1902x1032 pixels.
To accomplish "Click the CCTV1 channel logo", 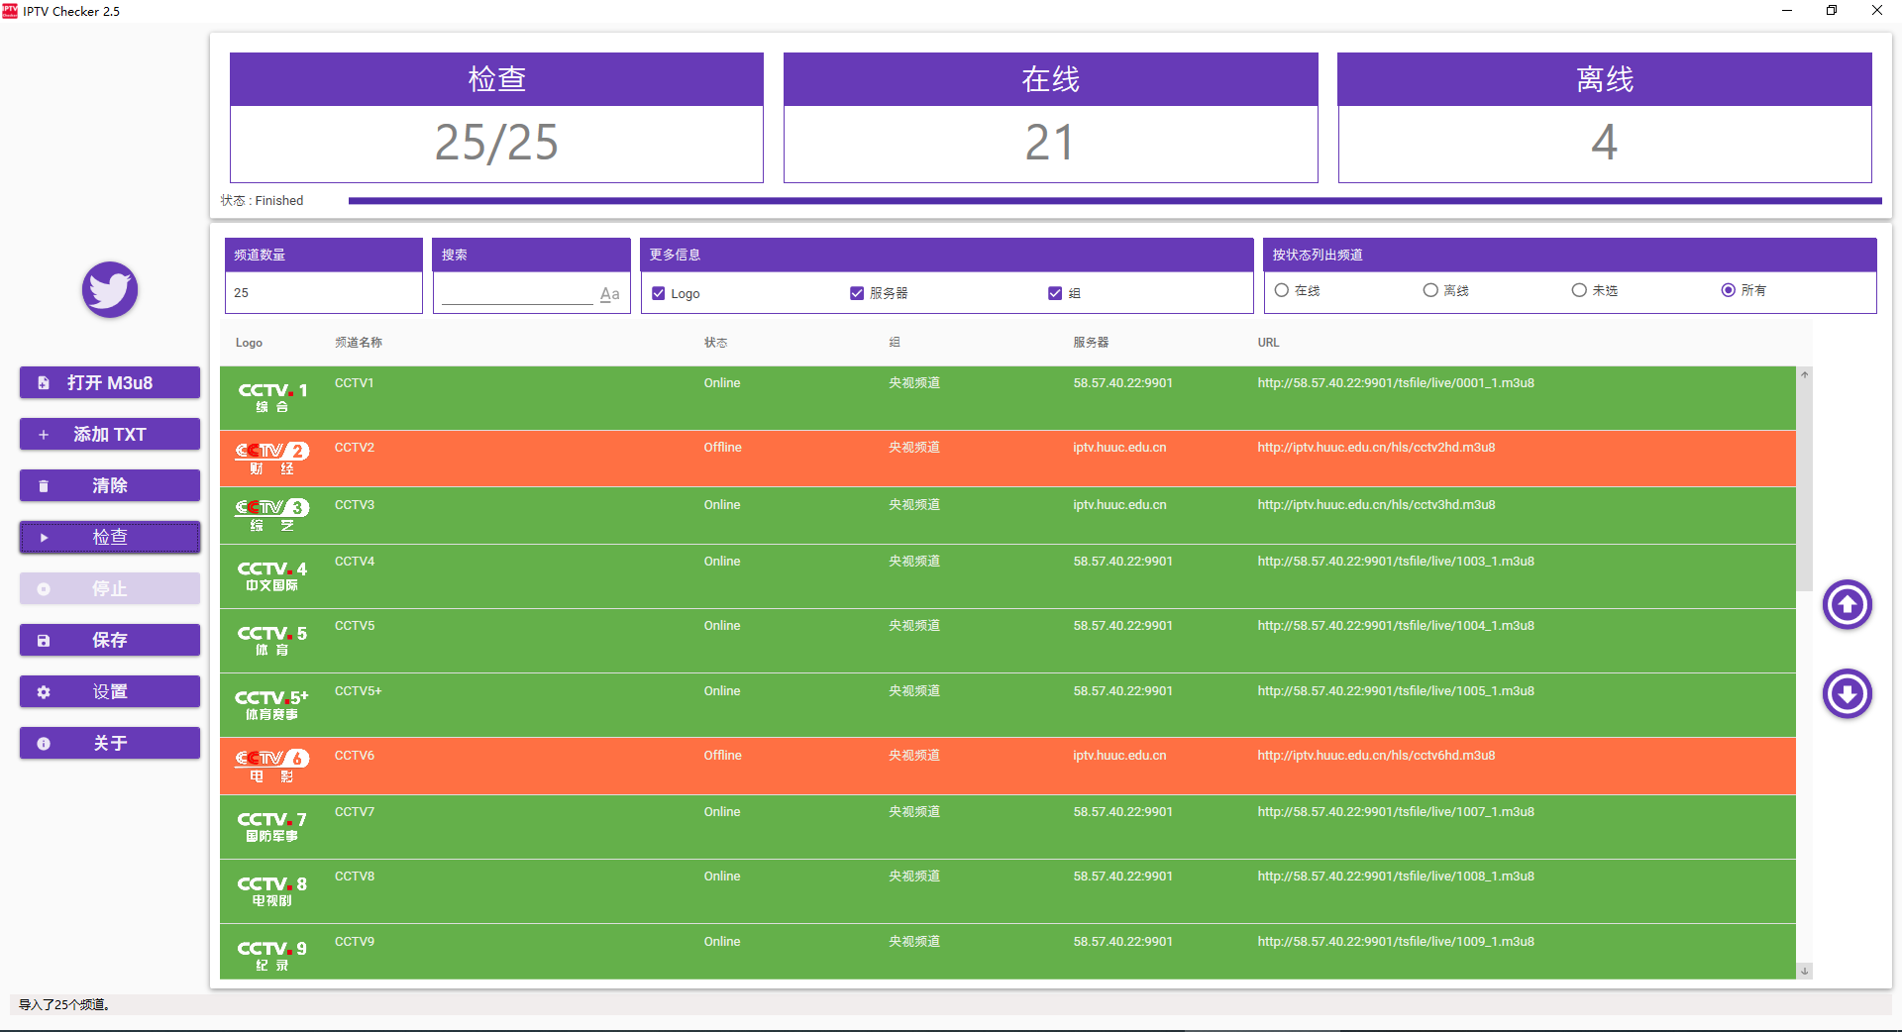I will point(272,397).
